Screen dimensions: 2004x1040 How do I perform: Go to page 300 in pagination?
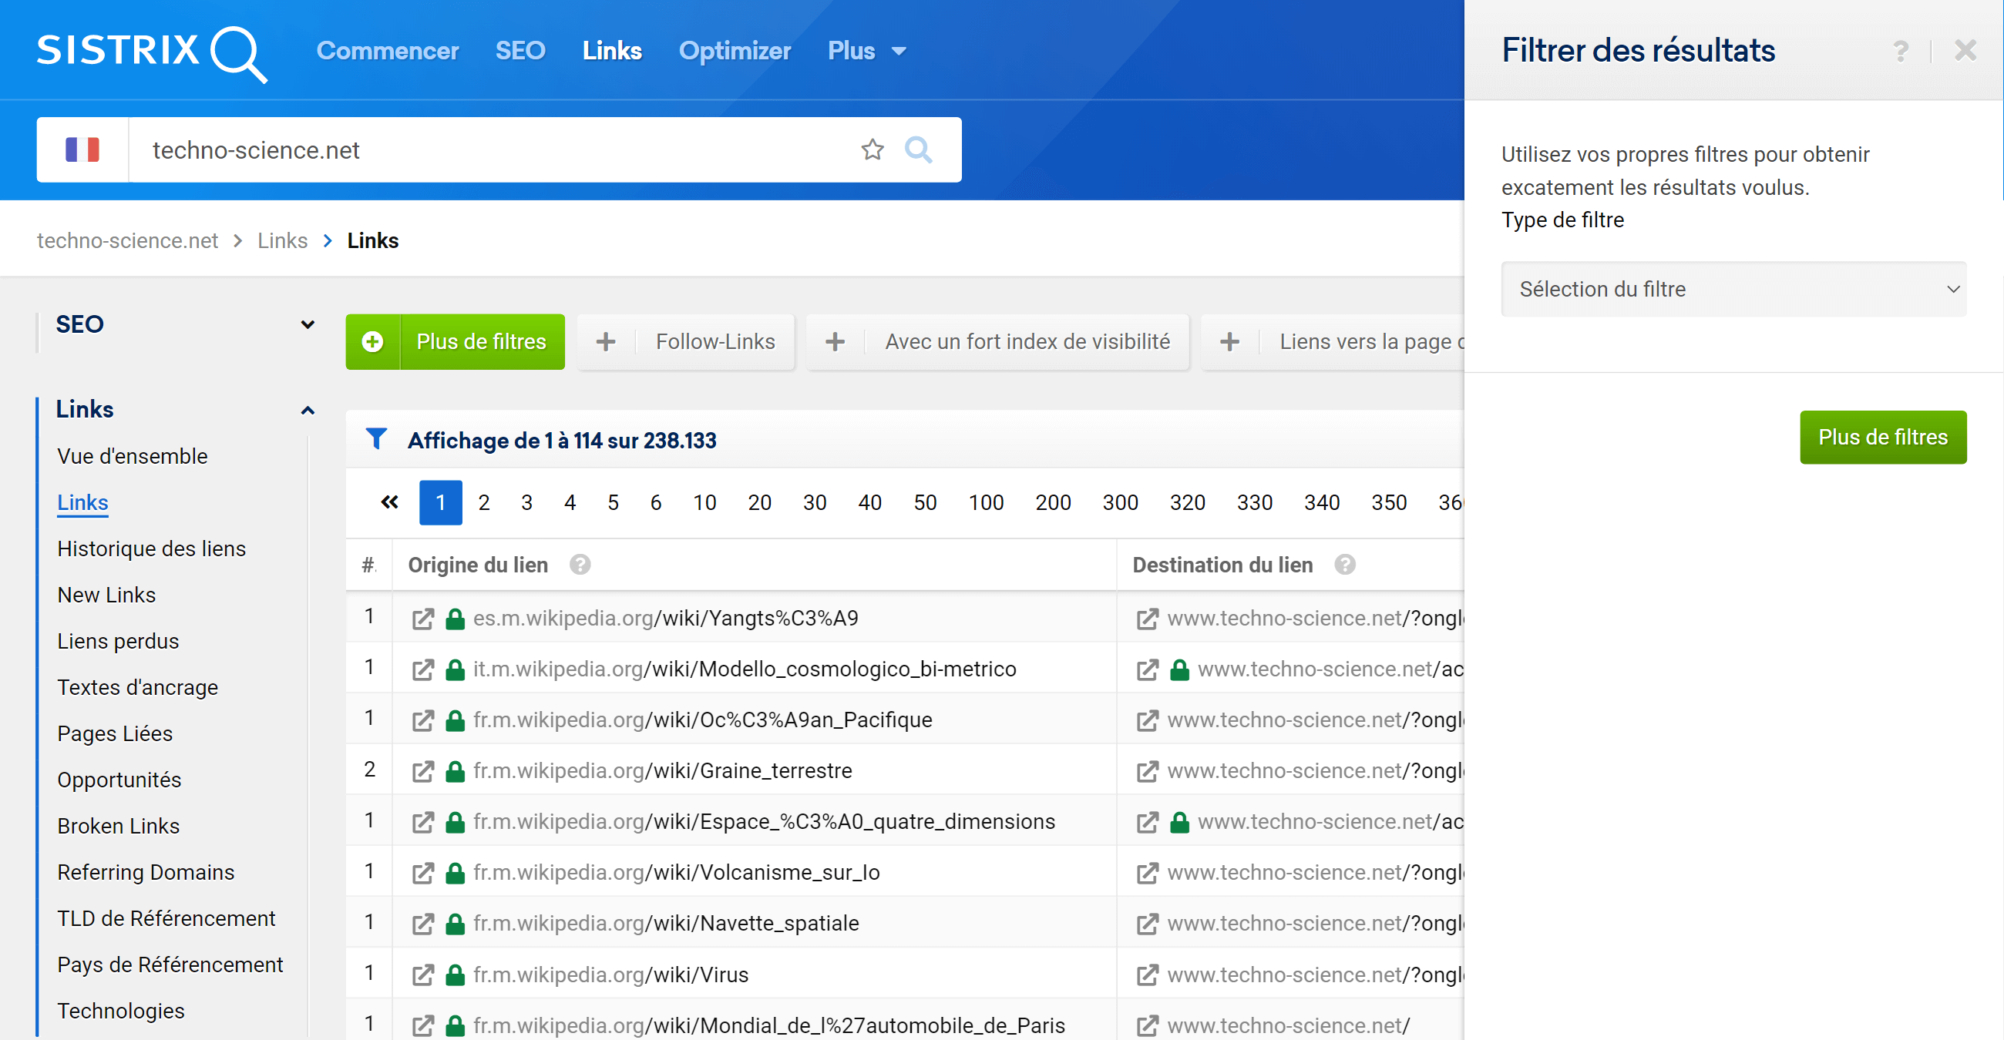pyautogui.click(x=1119, y=502)
